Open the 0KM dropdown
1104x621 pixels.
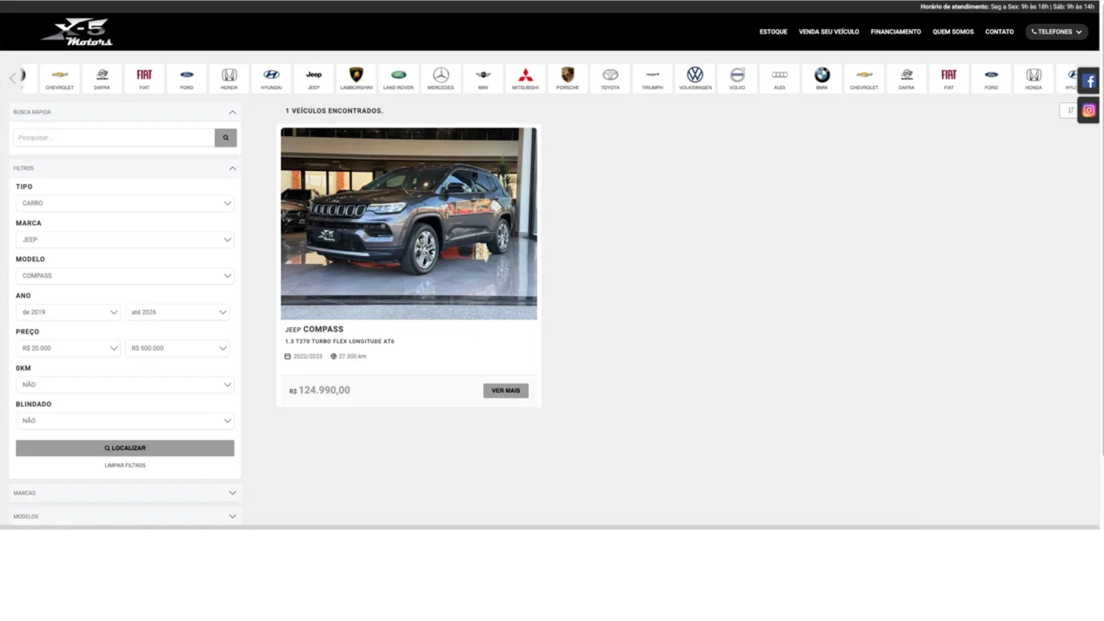click(125, 385)
